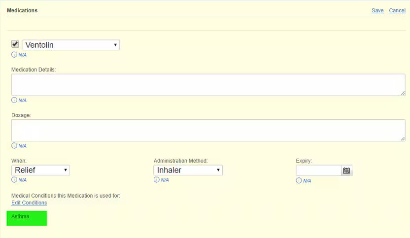This screenshot has height=238, width=410.
Task: Open the Edit Conditions link
Action: pos(29,203)
